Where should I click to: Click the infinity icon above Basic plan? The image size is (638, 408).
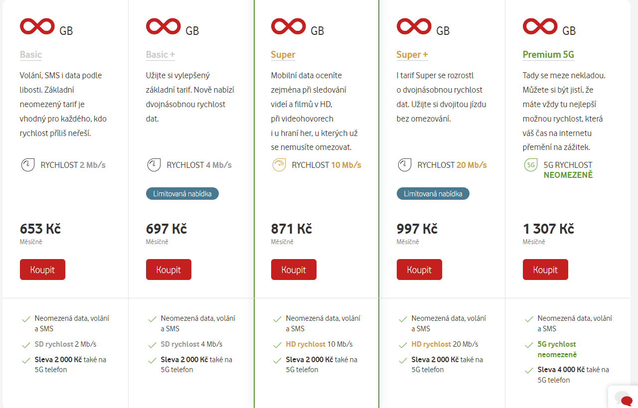click(x=37, y=26)
